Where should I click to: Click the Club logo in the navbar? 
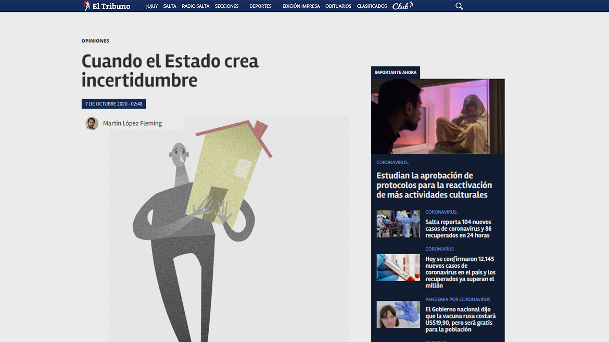[x=402, y=6]
